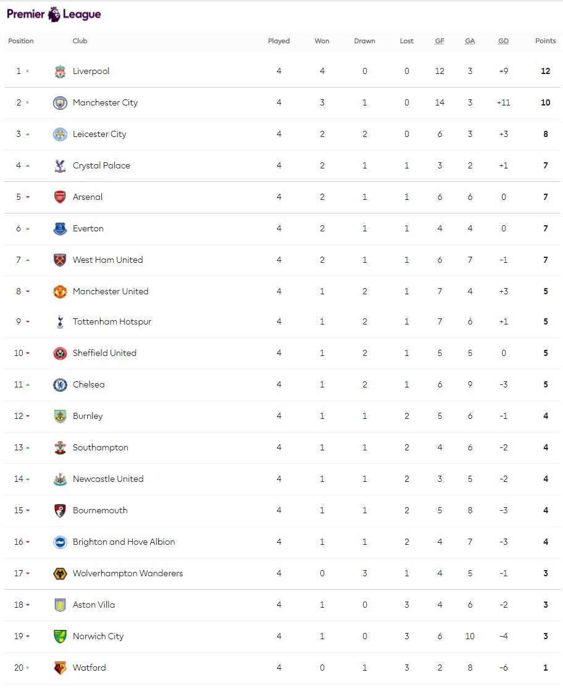Click the Liverpool club crest
Screen dimensions: 563x691
[x=60, y=72]
